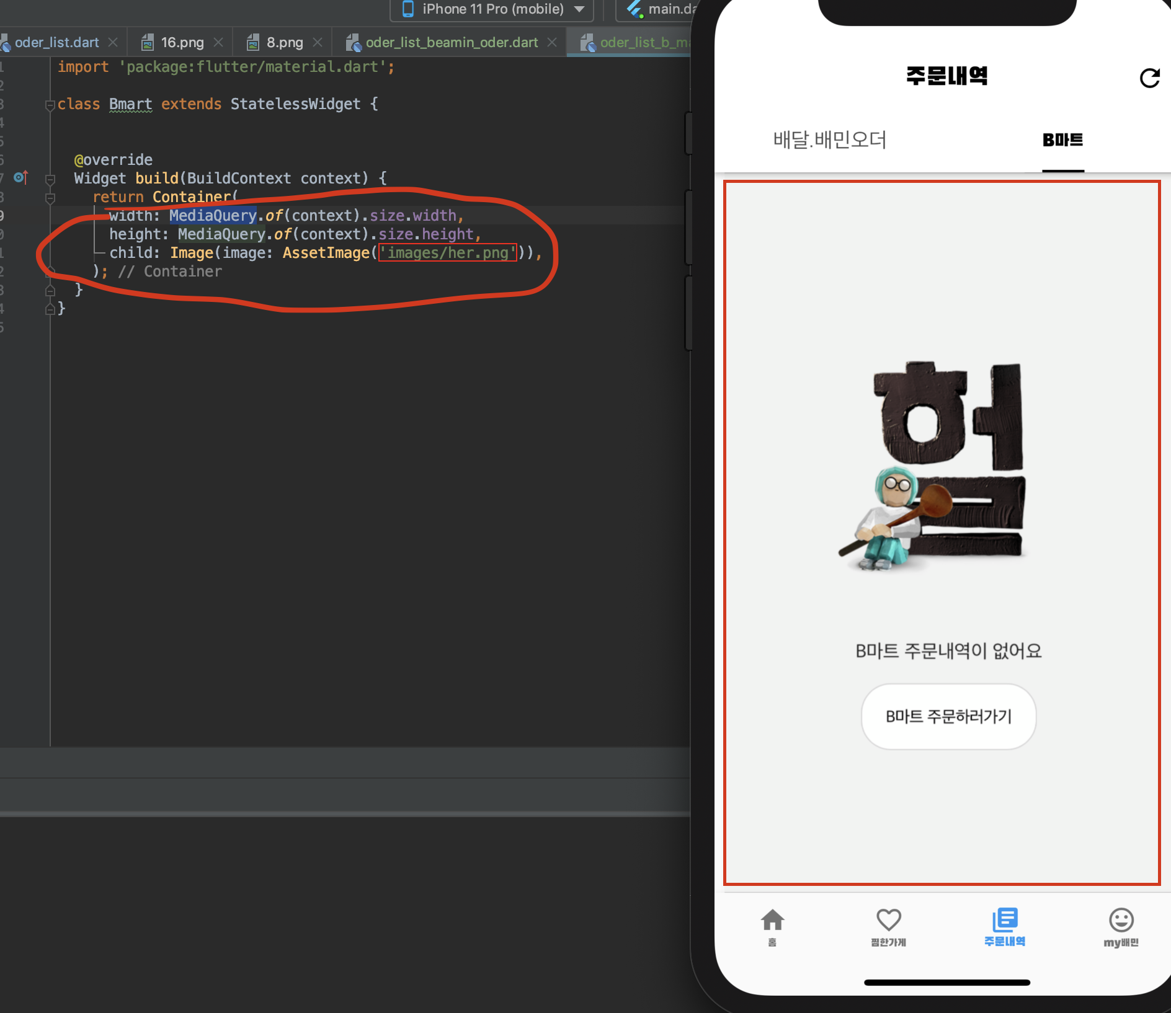Click the 'package:flutter/material.dart' import string
This screenshot has height=1013, width=1171.
[x=252, y=67]
